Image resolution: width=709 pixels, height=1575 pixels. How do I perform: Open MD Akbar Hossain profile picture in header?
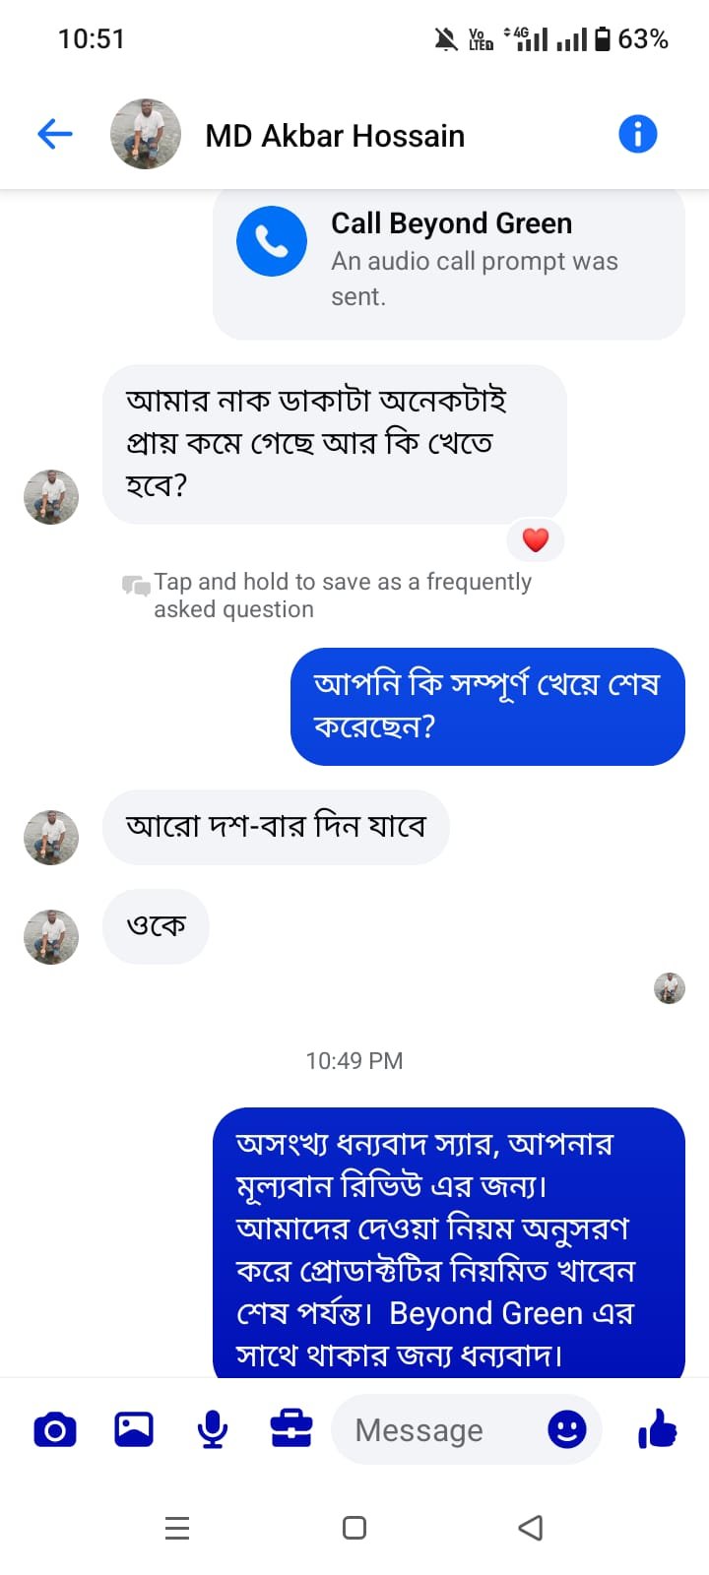pyautogui.click(x=146, y=134)
